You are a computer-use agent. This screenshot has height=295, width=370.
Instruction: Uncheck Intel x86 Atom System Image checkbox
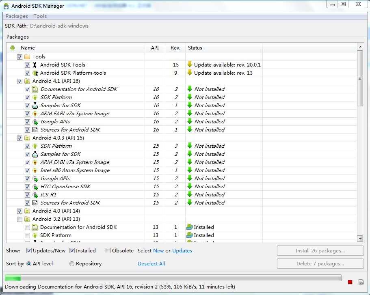click(x=27, y=171)
